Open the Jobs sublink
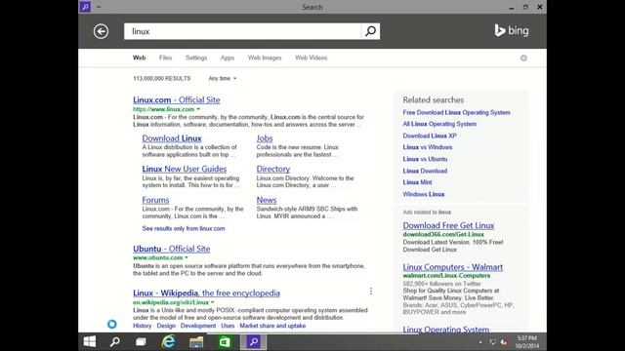 coord(265,138)
